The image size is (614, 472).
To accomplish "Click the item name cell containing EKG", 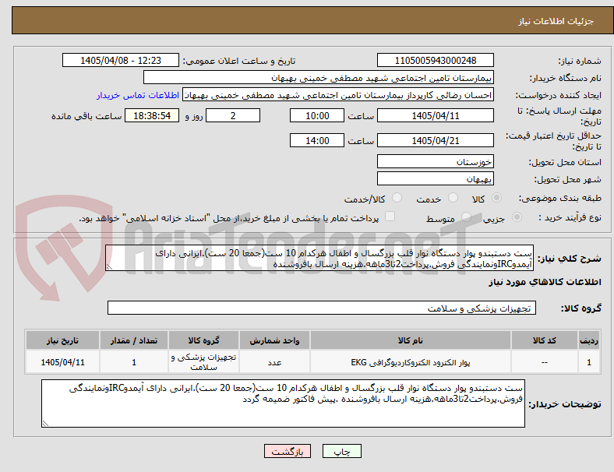I will click(411, 362).
